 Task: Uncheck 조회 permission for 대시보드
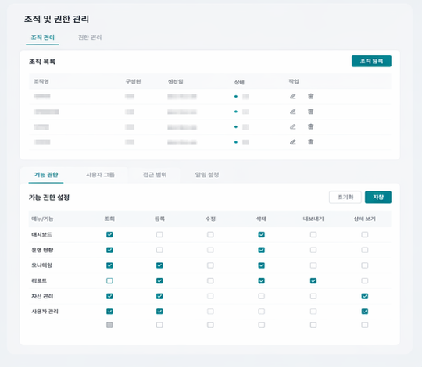109,235
